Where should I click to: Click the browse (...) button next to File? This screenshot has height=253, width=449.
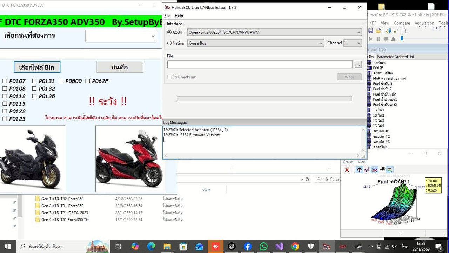click(x=358, y=65)
